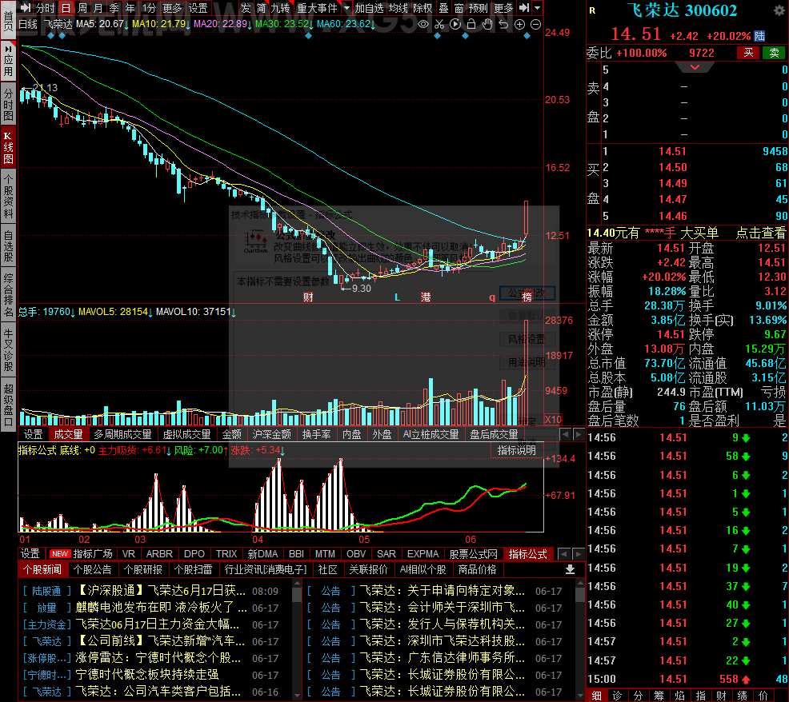The width and height of the screenshot is (789, 702).
Task: Open 牛叉诊股 in the sidebar
Action: pyautogui.click(x=8, y=349)
